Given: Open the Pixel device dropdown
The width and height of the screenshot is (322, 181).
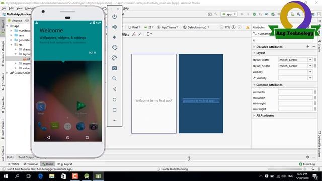Looking at the screenshot, I should pyautogui.click(x=134, y=27).
